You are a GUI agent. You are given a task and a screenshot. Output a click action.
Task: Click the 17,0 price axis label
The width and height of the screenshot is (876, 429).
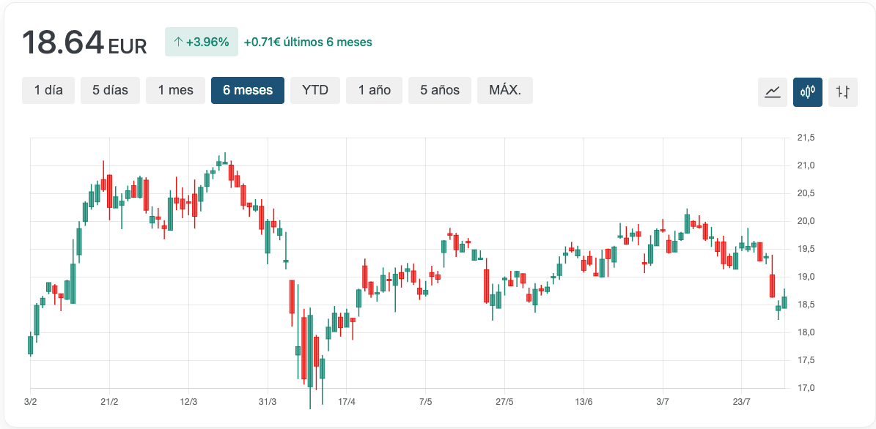tap(806, 388)
